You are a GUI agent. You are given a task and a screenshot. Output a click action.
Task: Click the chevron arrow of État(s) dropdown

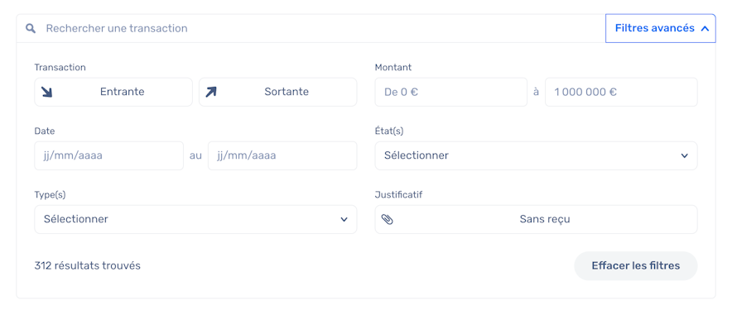pos(684,155)
